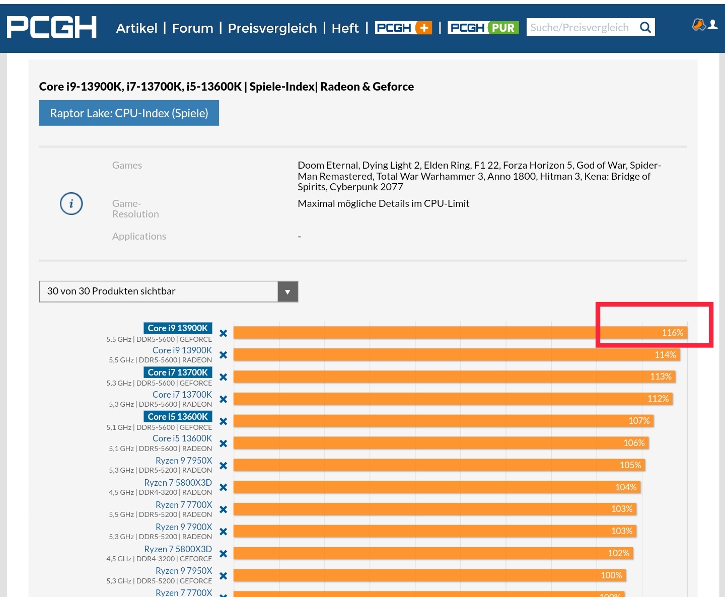The image size is (725, 597).
Task: Open the PCGH Plus section
Action: tap(404, 28)
